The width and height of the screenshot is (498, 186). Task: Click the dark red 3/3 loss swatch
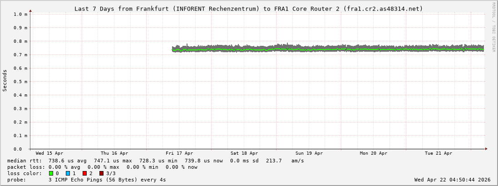pyautogui.click(x=101, y=173)
